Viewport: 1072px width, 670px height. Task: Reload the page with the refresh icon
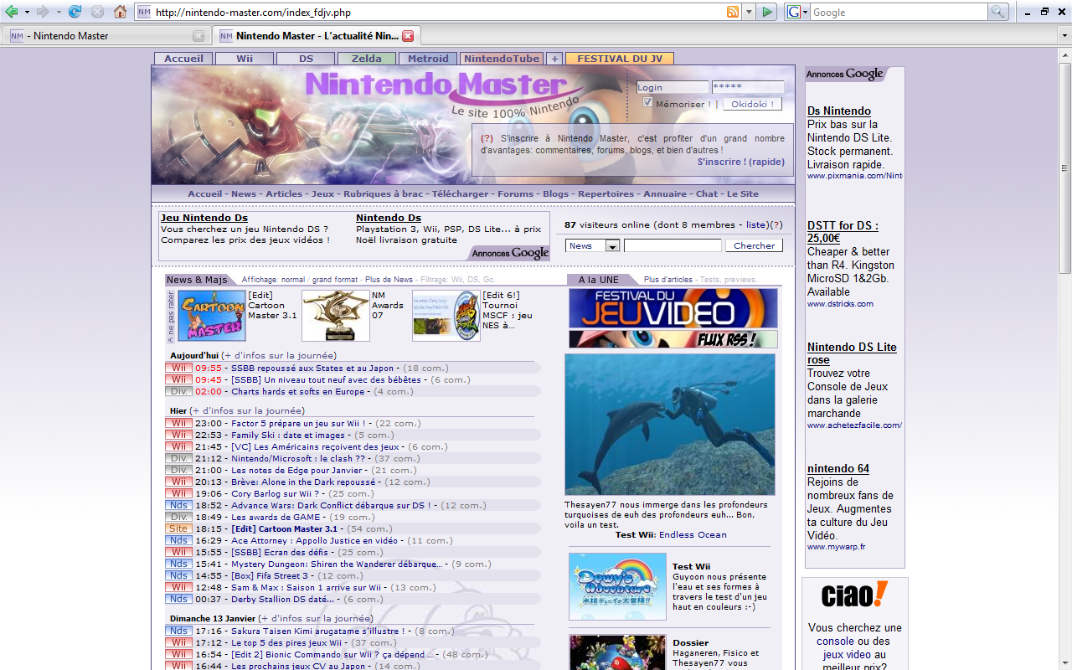point(75,12)
